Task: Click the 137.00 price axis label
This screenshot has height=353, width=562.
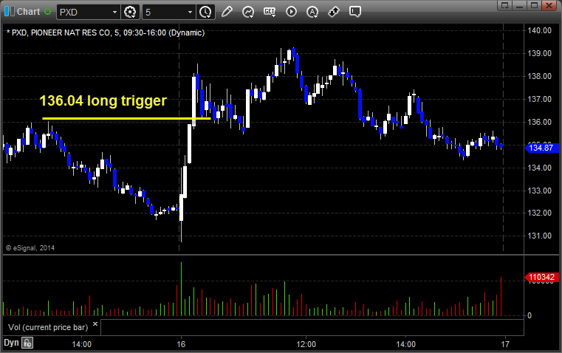Action: tap(539, 99)
